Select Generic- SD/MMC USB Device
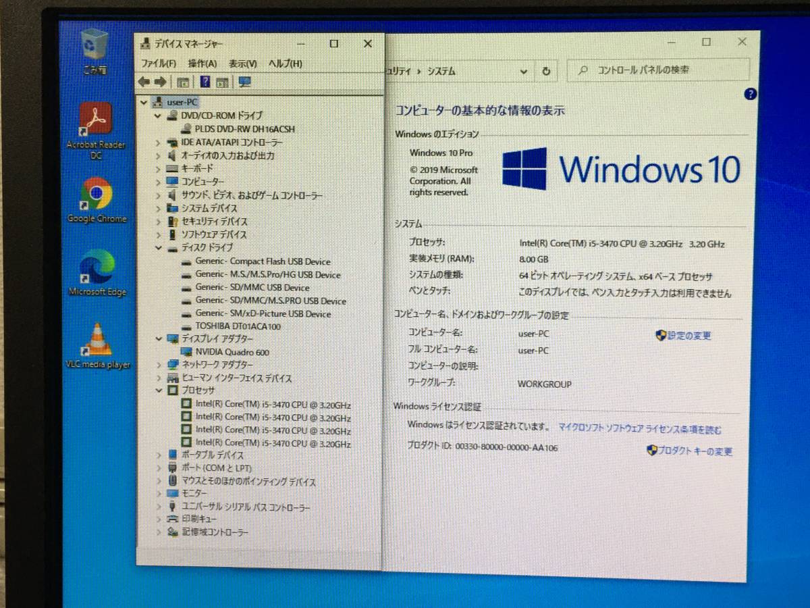 [252, 288]
